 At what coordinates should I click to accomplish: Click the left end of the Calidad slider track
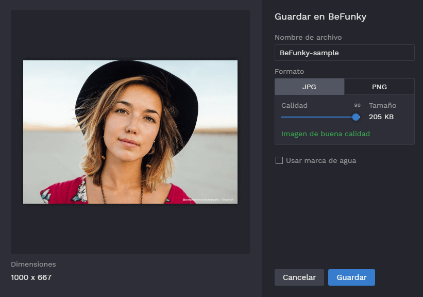(x=283, y=117)
